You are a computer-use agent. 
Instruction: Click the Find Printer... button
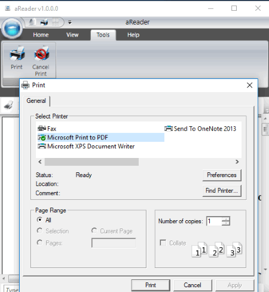click(222, 191)
